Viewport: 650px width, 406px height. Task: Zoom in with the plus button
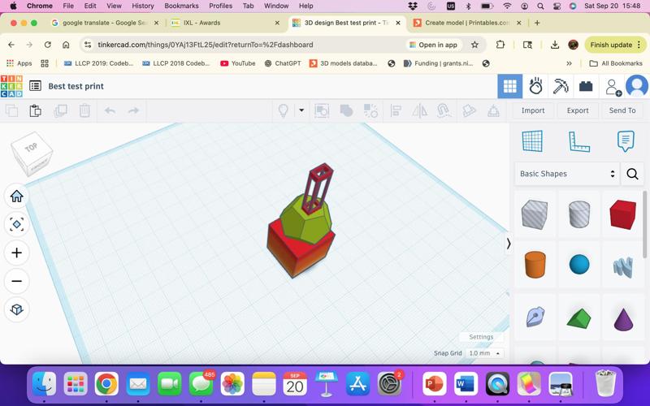[x=16, y=253]
